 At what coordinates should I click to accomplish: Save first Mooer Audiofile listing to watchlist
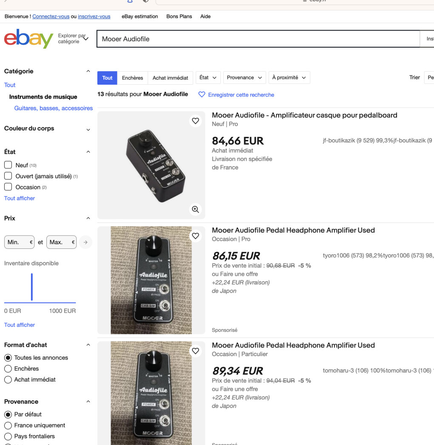point(195,121)
